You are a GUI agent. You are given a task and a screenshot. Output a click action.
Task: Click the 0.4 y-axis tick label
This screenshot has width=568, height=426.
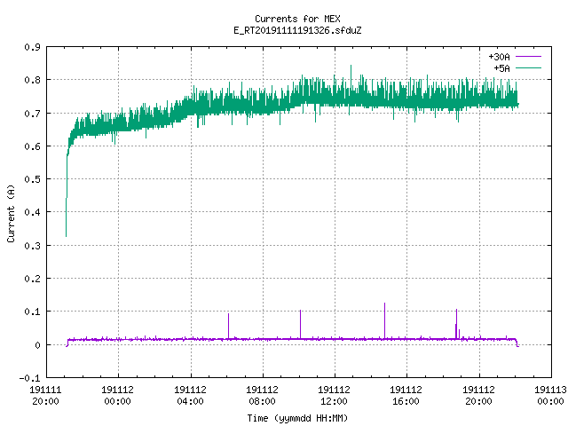(x=33, y=212)
